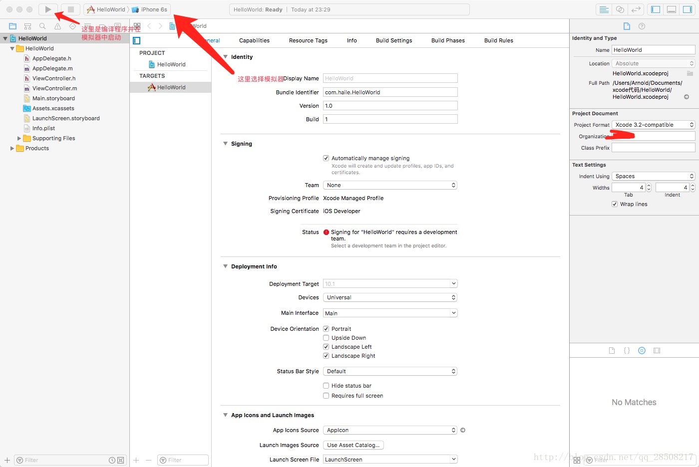
Task: Open the find navigator magnifier icon
Action: (x=42, y=26)
